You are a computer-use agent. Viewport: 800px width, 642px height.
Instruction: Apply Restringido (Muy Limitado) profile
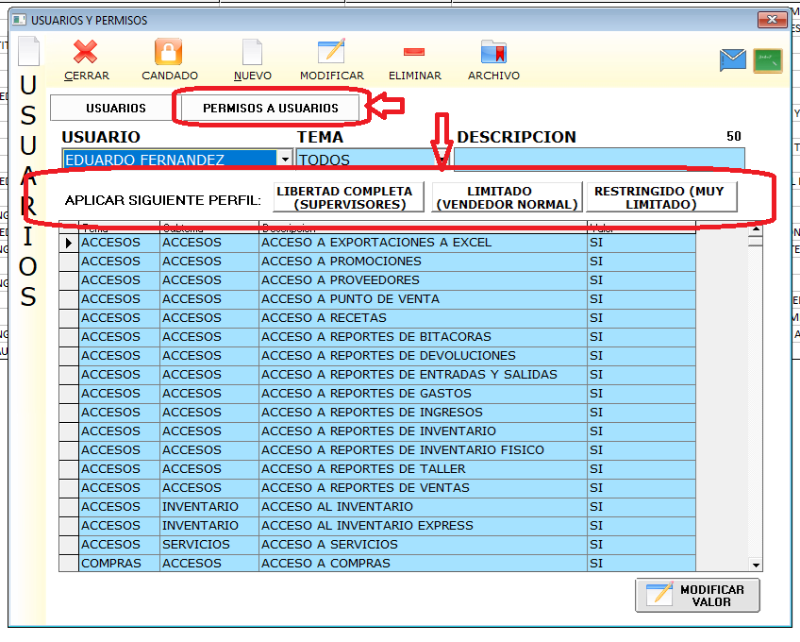[x=660, y=197]
